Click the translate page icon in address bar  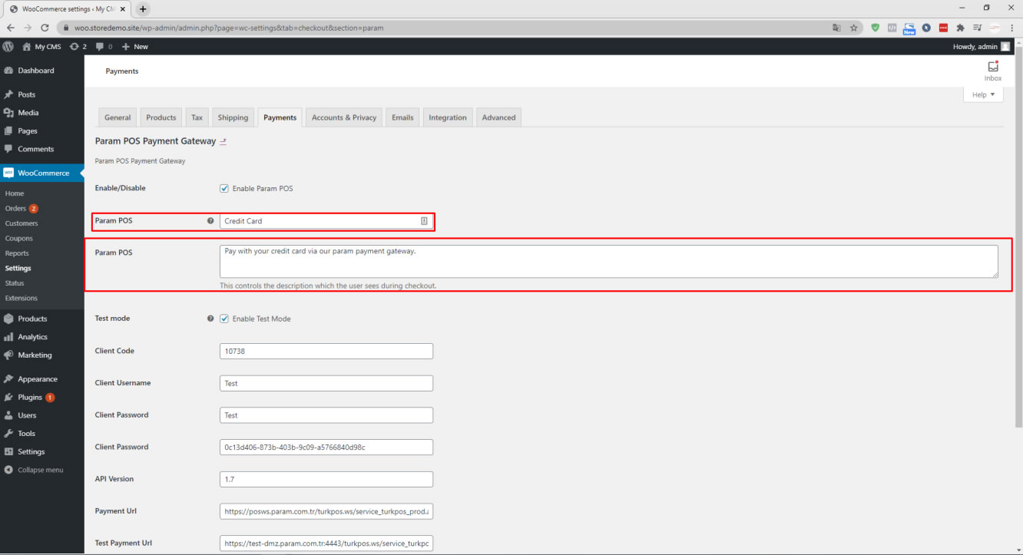(x=836, y=28)
